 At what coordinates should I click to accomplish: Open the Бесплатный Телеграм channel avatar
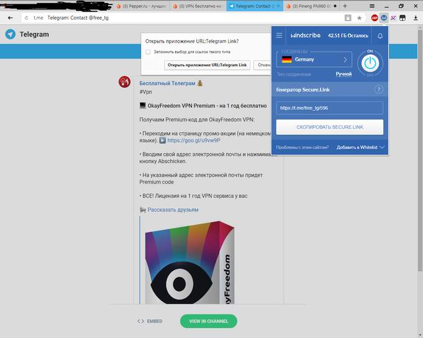124,82
